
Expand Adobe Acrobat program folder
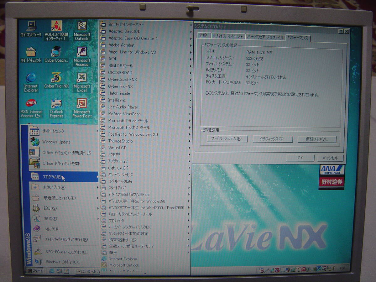click(145, 45)
